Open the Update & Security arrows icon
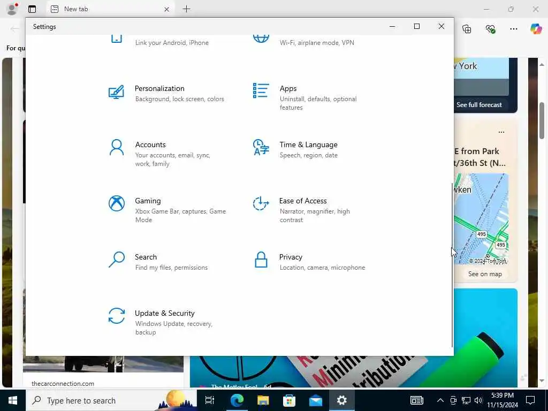 [116, 316]
